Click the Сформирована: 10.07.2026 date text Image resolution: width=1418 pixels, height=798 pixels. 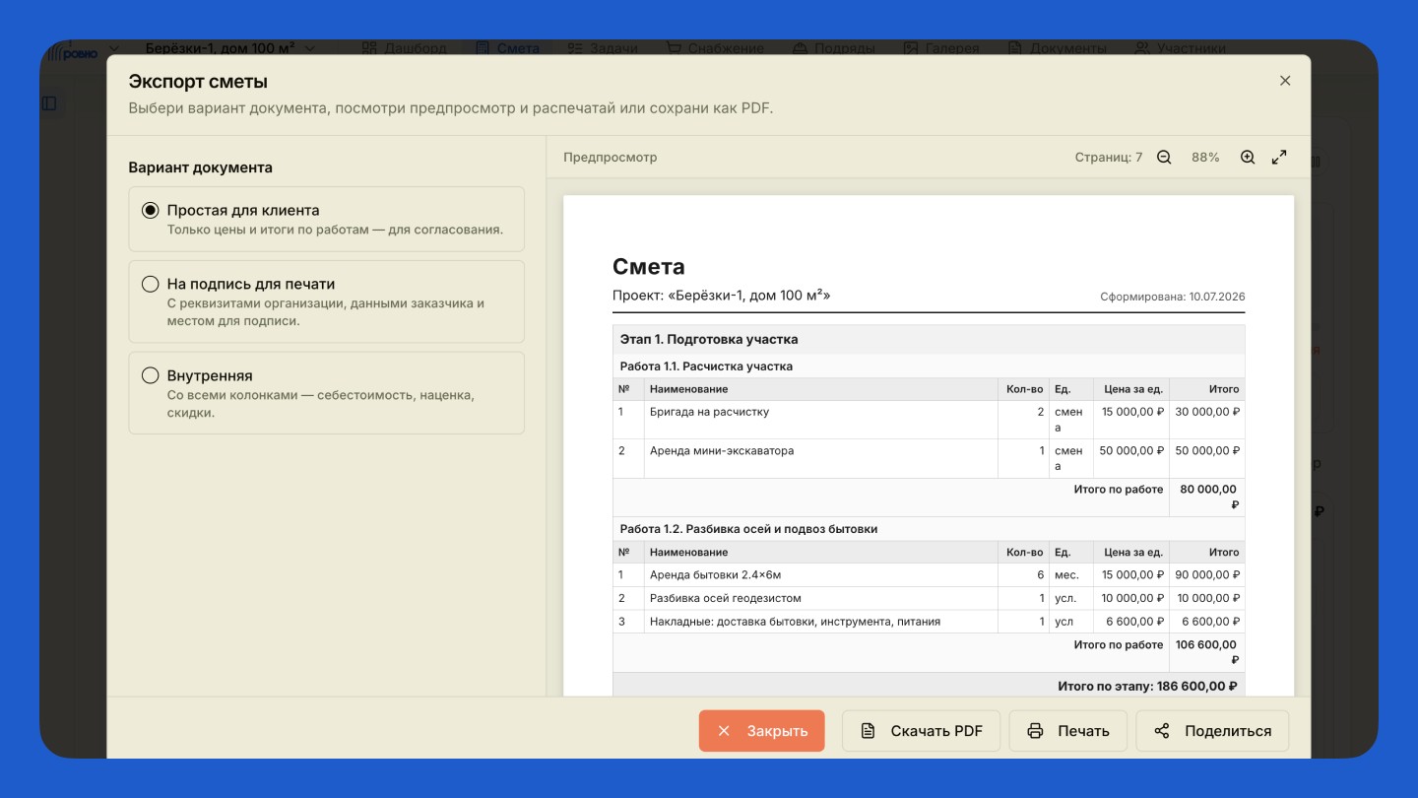click(1173, 297)
